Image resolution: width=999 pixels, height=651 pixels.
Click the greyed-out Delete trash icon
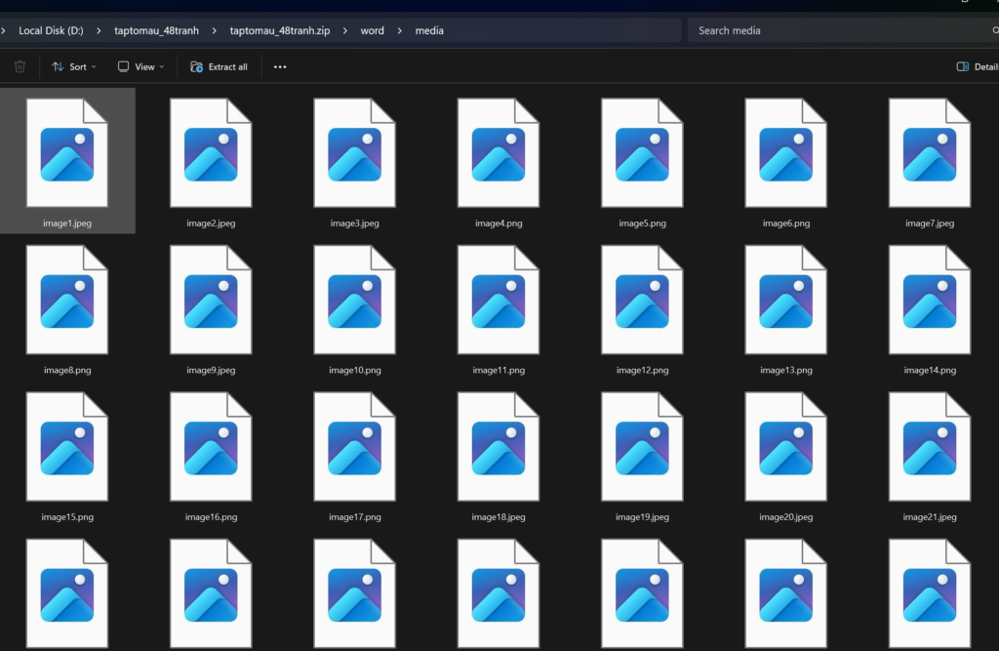click(20, 66)
